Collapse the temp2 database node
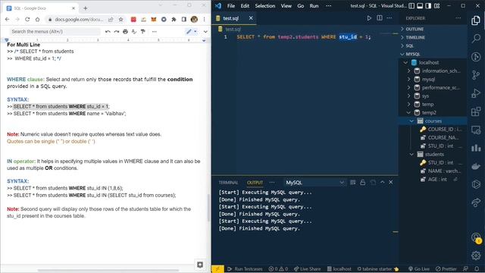The image size is (485, 273). 409,113
